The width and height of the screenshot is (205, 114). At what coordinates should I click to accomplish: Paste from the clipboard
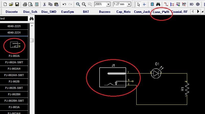click(56, 4)
